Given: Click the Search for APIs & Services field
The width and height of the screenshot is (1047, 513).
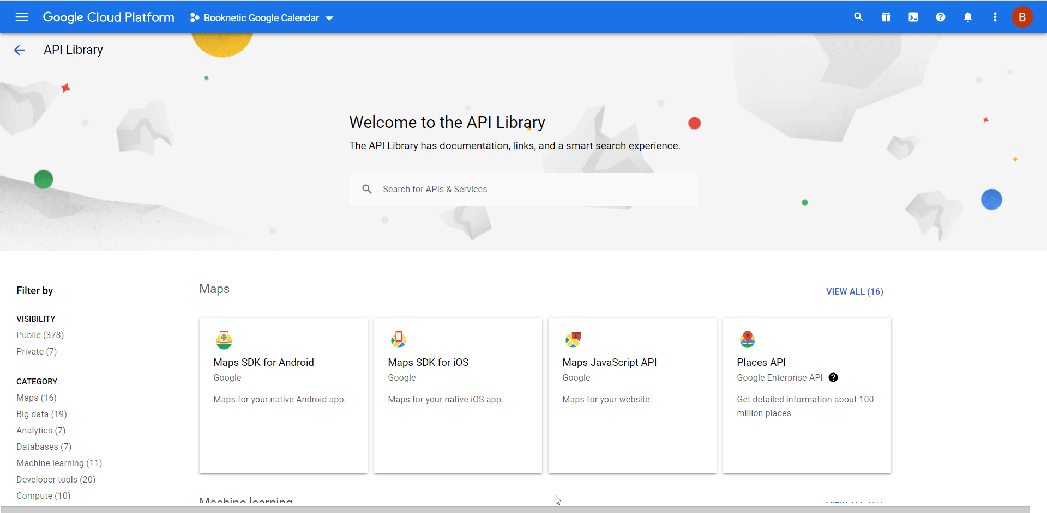Looking at the screenshot, I should click(523, 189).
